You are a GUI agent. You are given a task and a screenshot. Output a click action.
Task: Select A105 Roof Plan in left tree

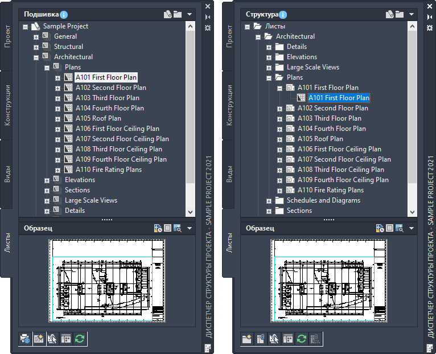pos(98,118)
